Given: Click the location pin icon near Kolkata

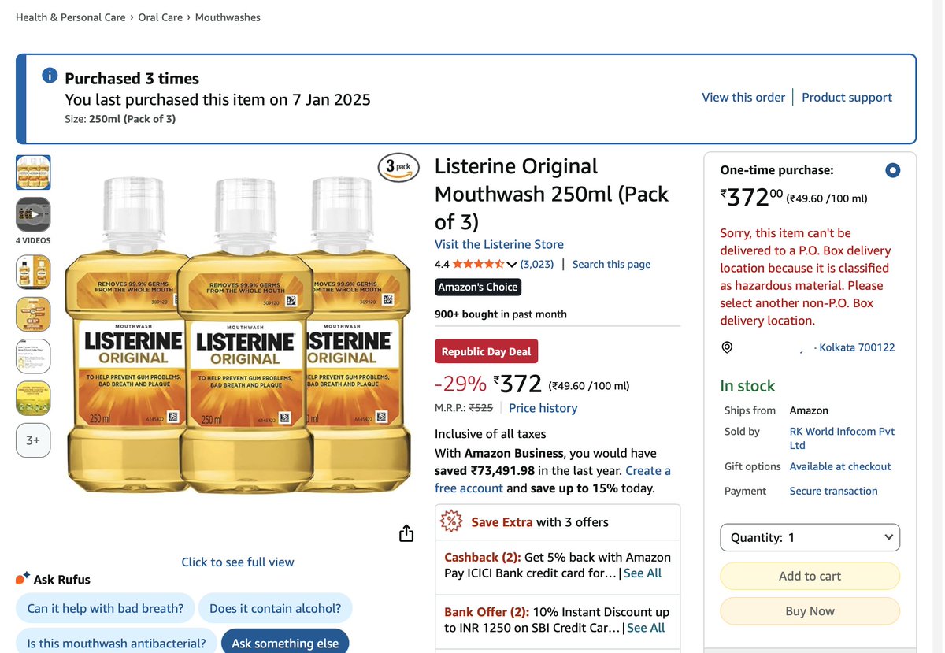Looking at the screenshot, I should (727, 347).
